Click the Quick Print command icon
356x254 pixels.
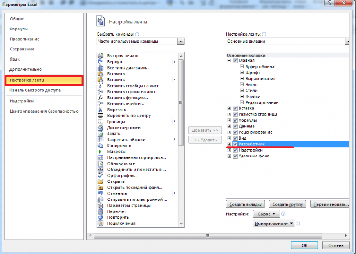pyautogui.click(x=100, y=55)
